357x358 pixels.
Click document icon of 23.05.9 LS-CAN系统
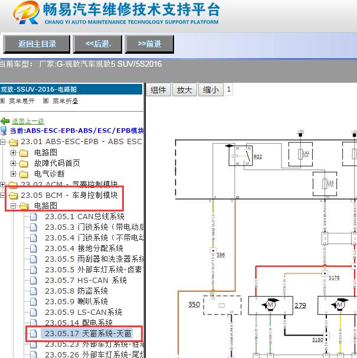coord(34,313)
